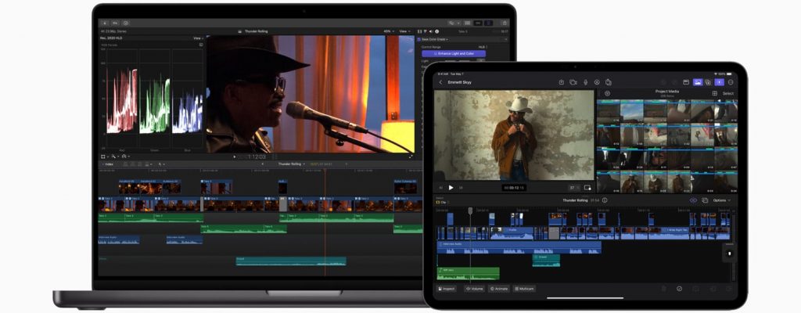Open the View dropdown in Mac viewer
Image resolution: width=801 pixels, height=313 pixels.
point(404,31)
